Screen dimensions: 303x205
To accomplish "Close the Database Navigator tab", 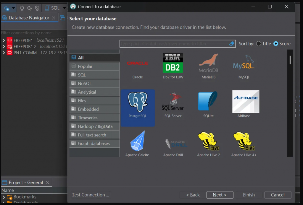I will click(54, 18).
